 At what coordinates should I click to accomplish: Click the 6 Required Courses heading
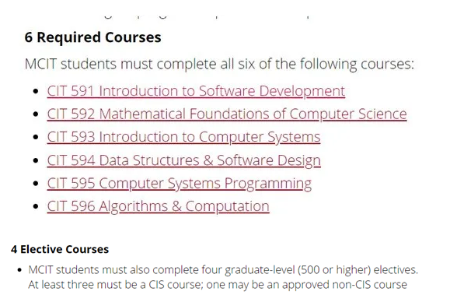pos(92,37)
